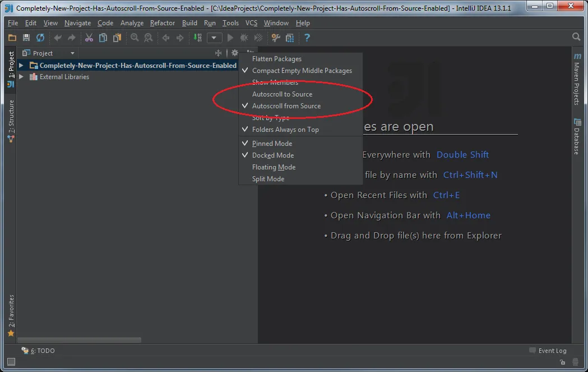Click the Cut scissors icon
The height and width of the screenshot is (372, 588).
tap(89, 38)
